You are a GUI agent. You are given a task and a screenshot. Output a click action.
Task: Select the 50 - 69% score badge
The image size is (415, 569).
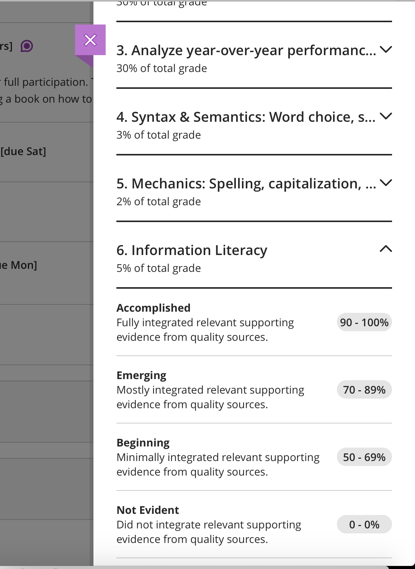pos(364,457)
